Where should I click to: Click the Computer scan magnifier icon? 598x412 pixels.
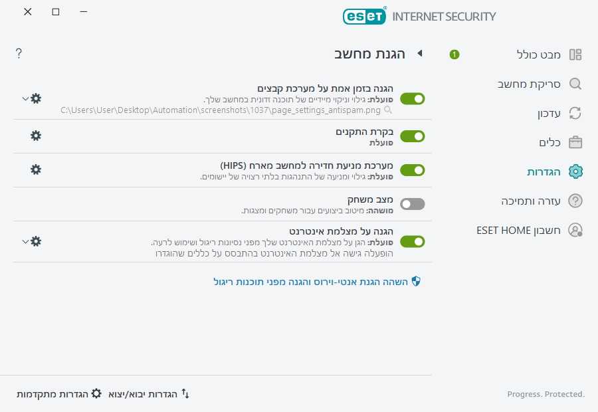(575, 84)
